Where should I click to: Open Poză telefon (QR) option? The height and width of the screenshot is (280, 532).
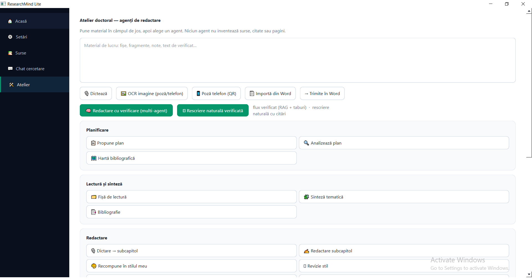coord(216,93)
